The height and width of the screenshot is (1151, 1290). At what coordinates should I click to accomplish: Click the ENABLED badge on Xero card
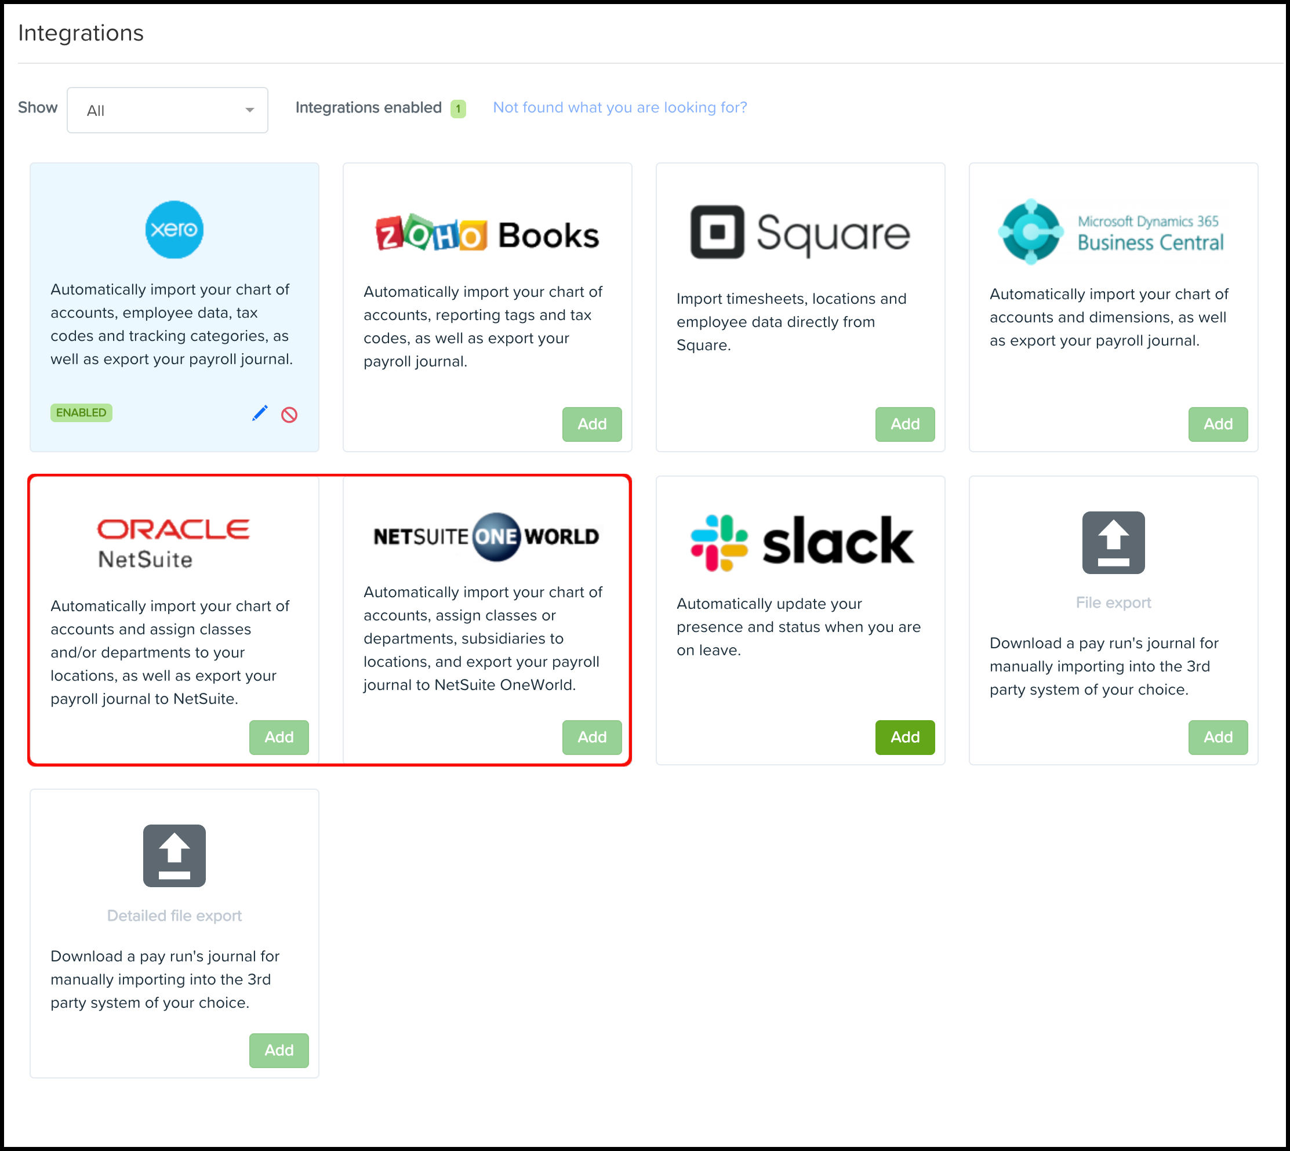pos(81,412)
